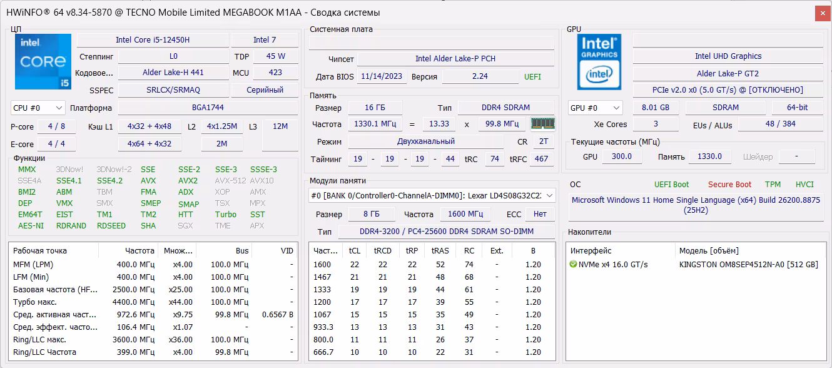Viewport: 832px width, 368px height.
Task: Click the TPM label
Action: (x=773, y=185)
